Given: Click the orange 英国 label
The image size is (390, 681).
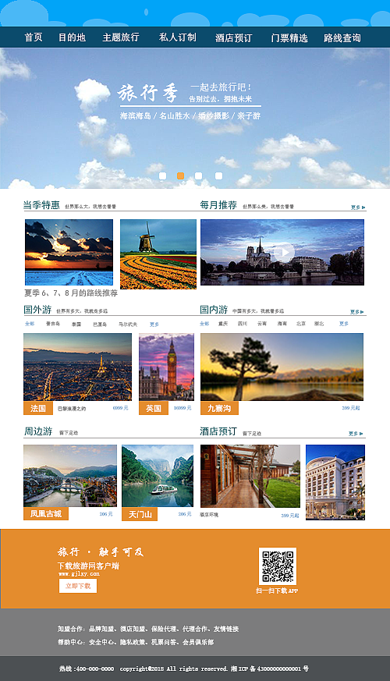Looking at the screenshot, I should pos(154,408).
